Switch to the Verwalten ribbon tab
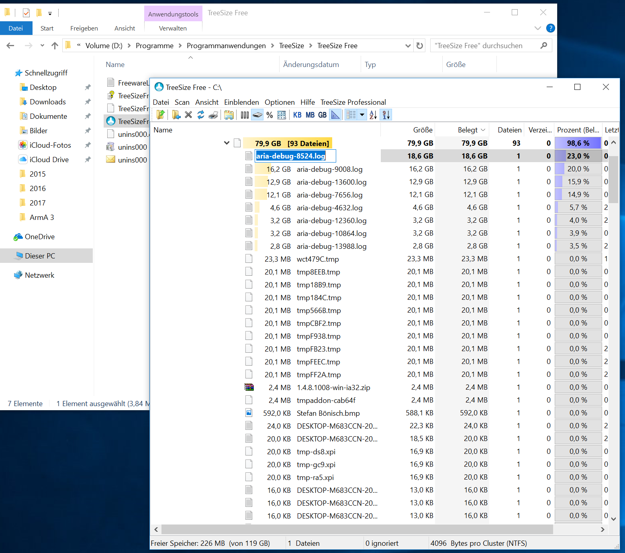The height and width of the screenshot is (553, 625). pyautogui.click(x=173, y=28)
